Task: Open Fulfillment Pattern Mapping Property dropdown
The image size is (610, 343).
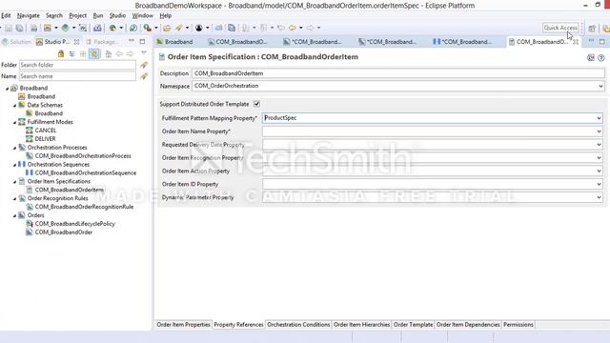Action: (599, 118)
